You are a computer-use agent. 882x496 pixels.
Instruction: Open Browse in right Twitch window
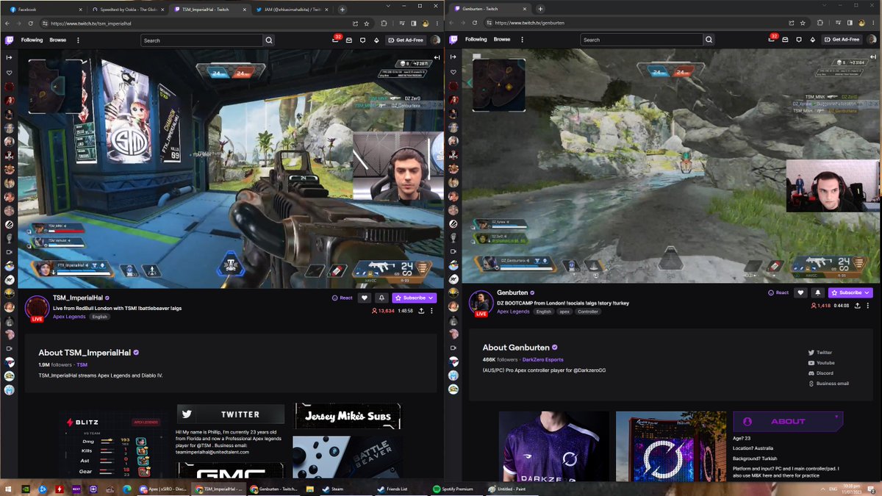(502, 39)
